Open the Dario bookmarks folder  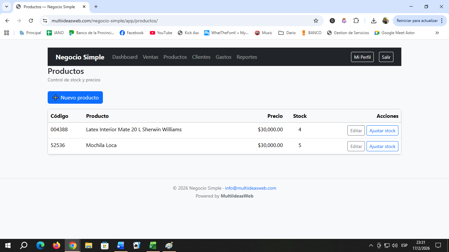287,32
